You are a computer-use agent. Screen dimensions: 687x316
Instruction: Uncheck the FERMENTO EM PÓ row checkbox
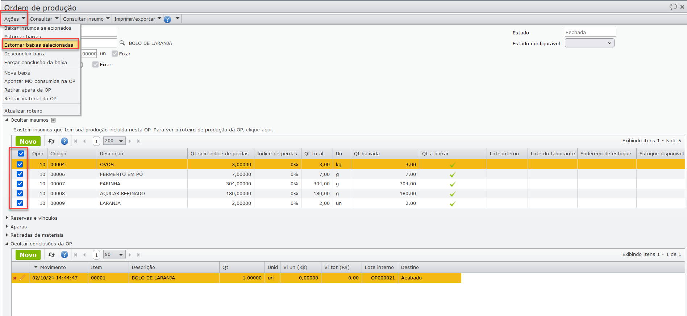click(20, 174)
